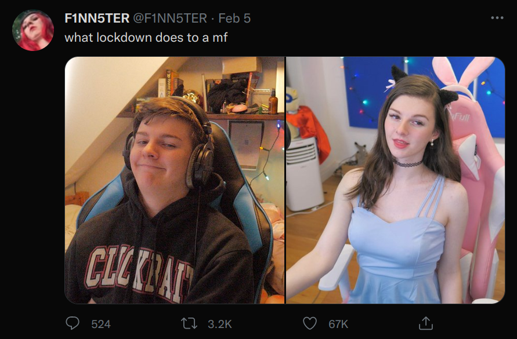Click the white air conditioner unit in the photo
The width and height of the screenshot is (517, 339).
tap(303, 174)
